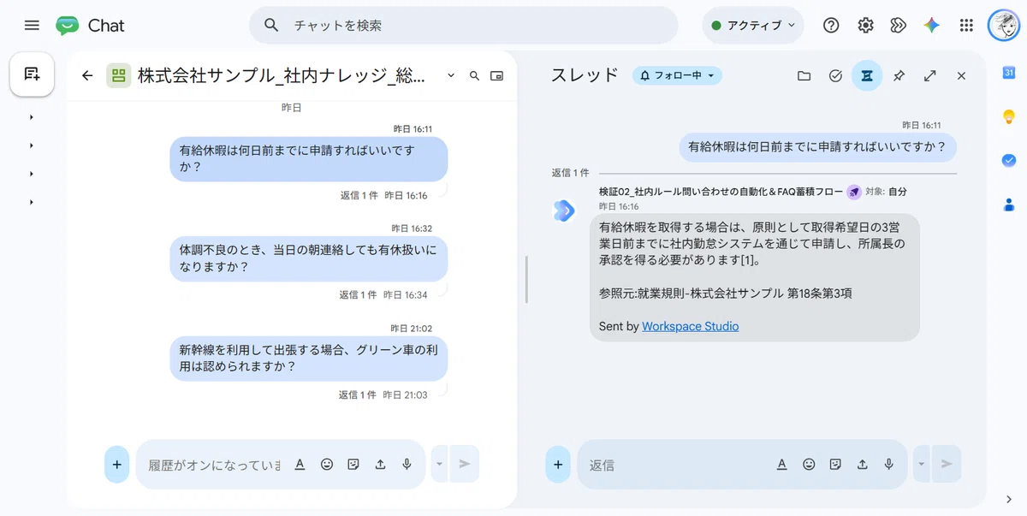Click the picture-in-picture pop-out icon in the space header
The height and width of the screenshot is (516, 1027).
click(x=496, y=75)
